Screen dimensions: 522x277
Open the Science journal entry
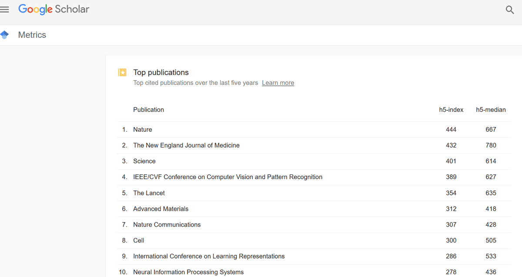tap(144, 161)
